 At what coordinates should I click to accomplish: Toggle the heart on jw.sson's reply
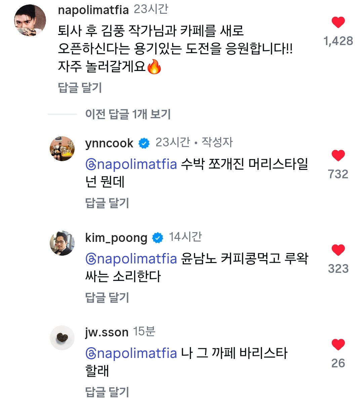pyautogui.click(x=338, y=344)
